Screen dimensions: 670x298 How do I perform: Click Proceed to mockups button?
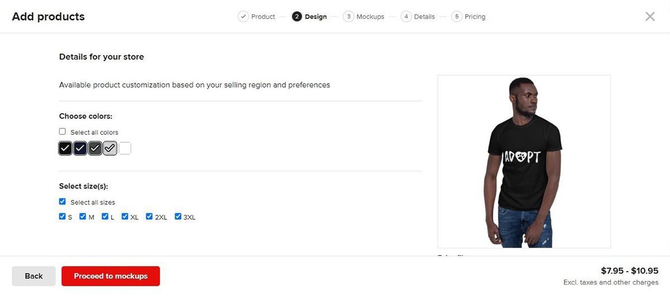point(111,276)
